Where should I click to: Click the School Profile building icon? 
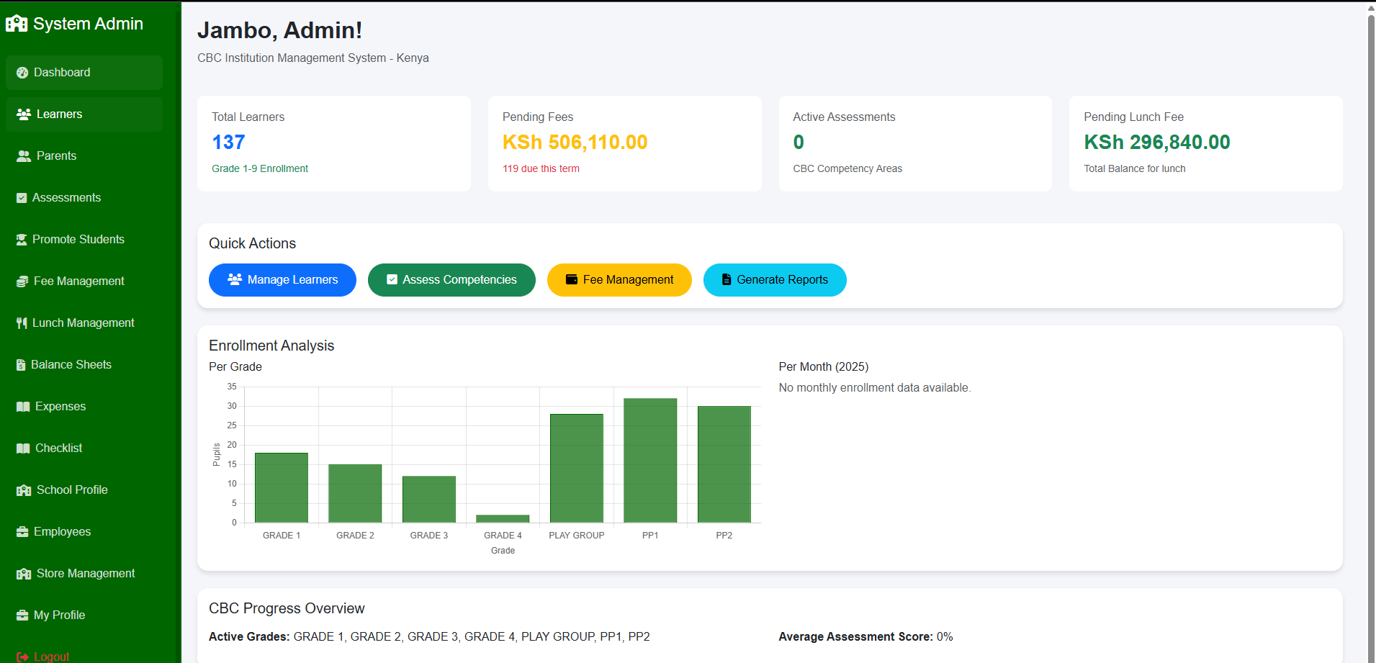tap(24, 490)
